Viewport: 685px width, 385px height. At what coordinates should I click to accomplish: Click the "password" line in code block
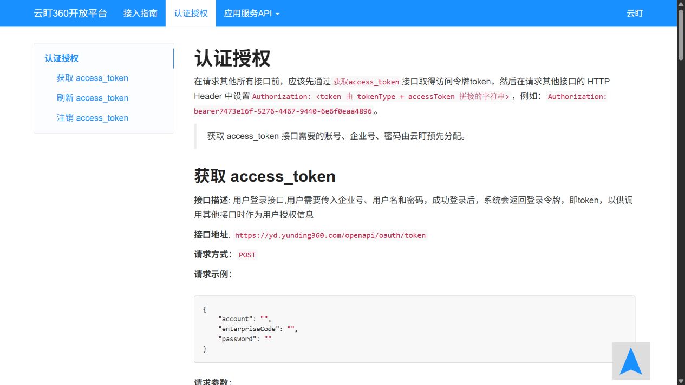(x=245, y=339)
